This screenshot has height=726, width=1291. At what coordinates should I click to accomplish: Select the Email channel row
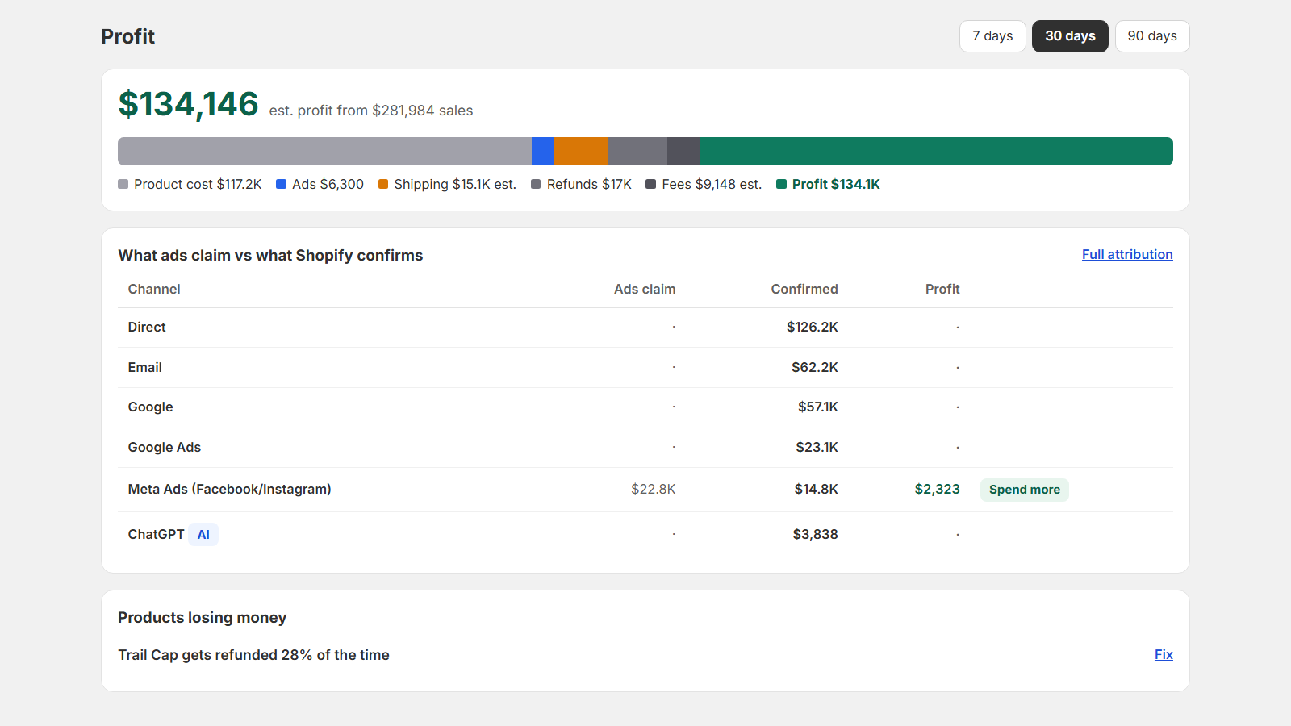coord(645,368)
